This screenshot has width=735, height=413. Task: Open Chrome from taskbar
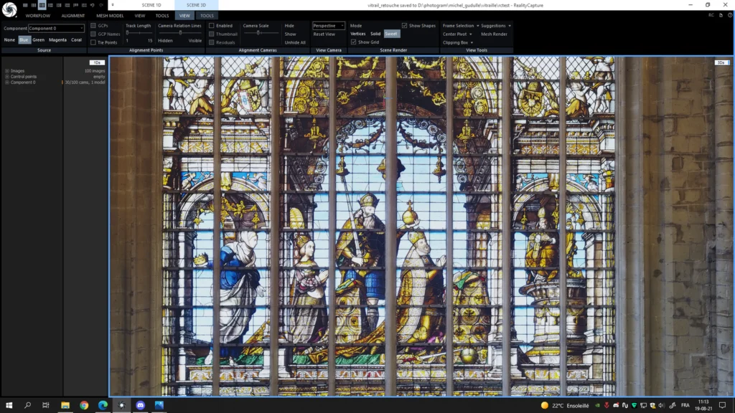coord(84,405)
